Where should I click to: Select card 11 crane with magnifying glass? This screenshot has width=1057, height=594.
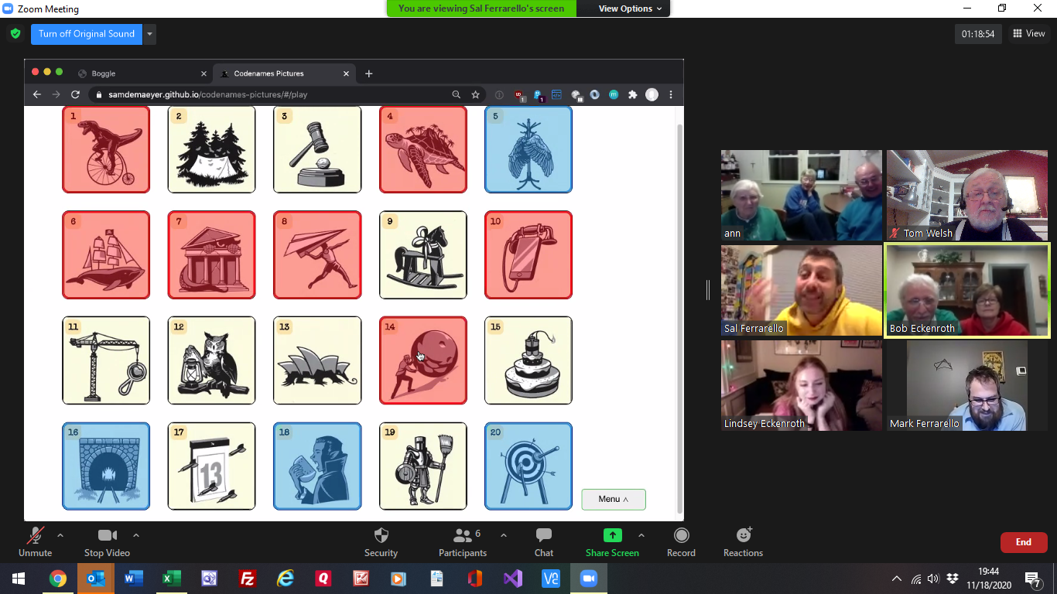106,360
